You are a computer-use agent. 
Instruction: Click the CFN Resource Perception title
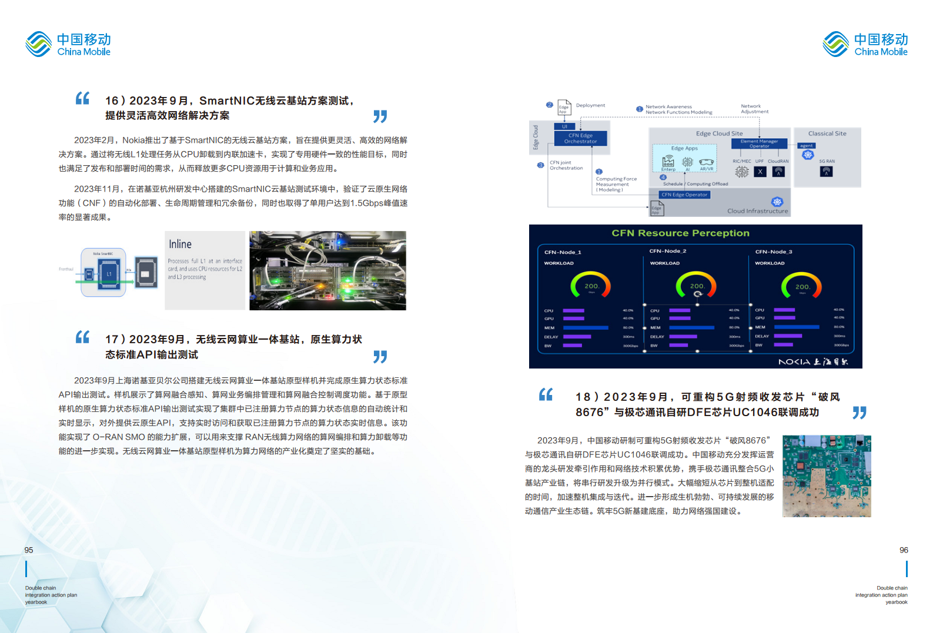click(680, 233)
